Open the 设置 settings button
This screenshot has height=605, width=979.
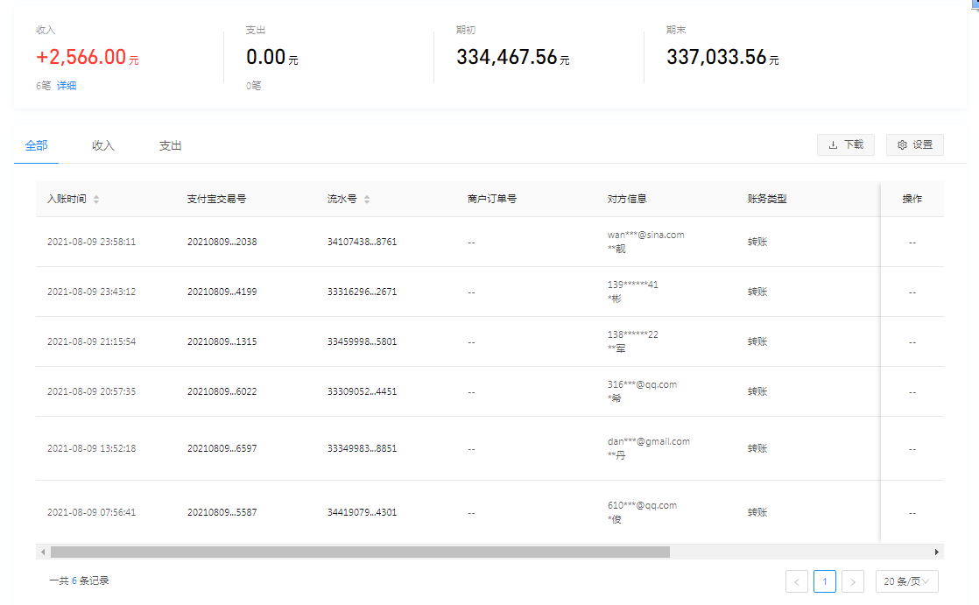point(914,145)
